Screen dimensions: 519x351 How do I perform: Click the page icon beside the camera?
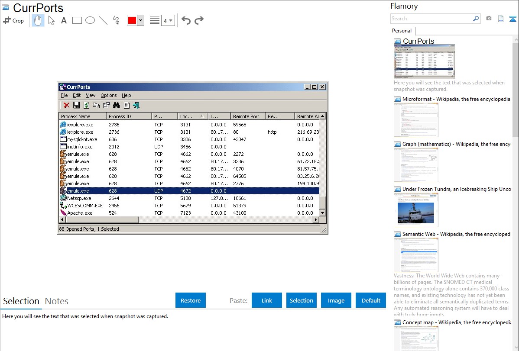[x=501, y=19]
